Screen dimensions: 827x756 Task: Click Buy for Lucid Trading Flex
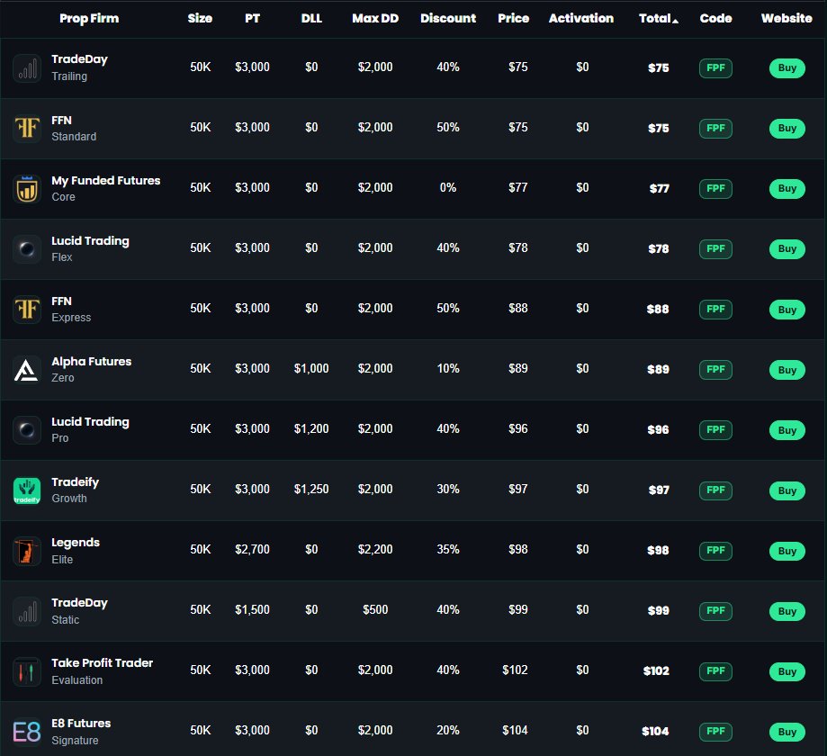787,248
